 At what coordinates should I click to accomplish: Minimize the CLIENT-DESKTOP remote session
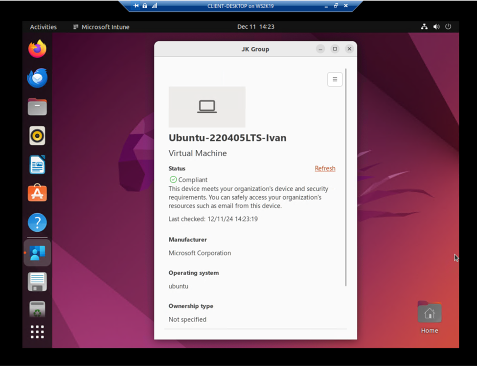(326, 6)
